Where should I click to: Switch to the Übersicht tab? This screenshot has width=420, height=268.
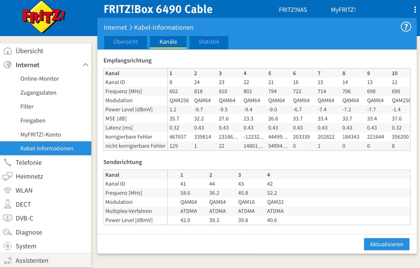(x=126, y=42)
